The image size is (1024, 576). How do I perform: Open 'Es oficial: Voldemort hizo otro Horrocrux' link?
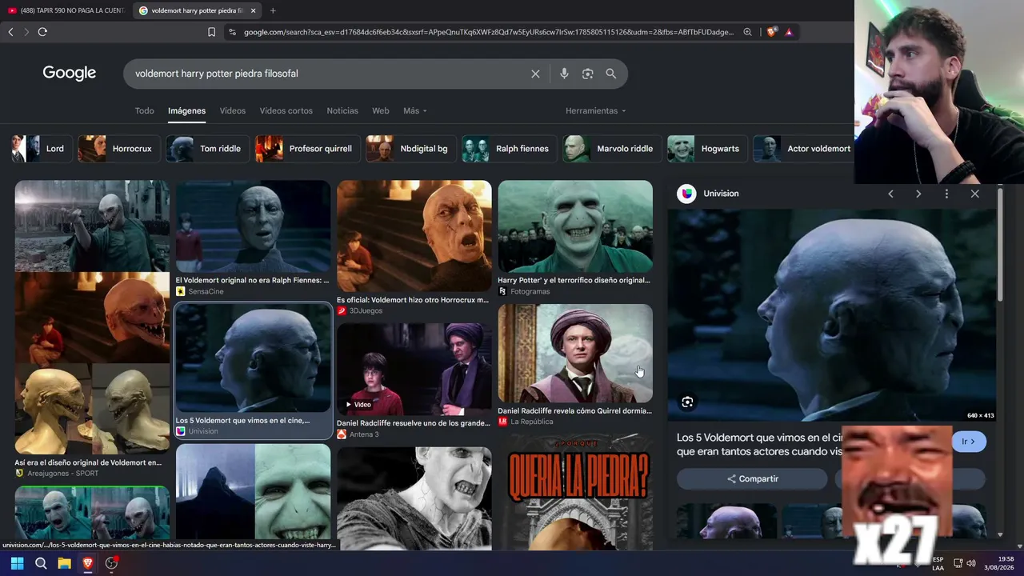(412, 300)
